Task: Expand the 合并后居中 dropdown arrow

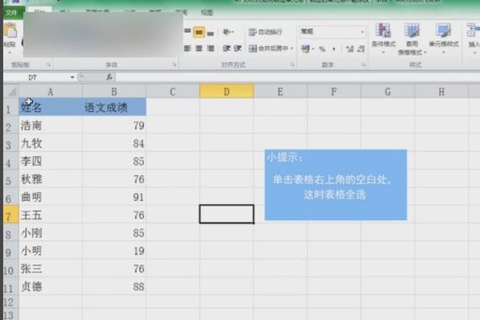Action: (291, 48)
